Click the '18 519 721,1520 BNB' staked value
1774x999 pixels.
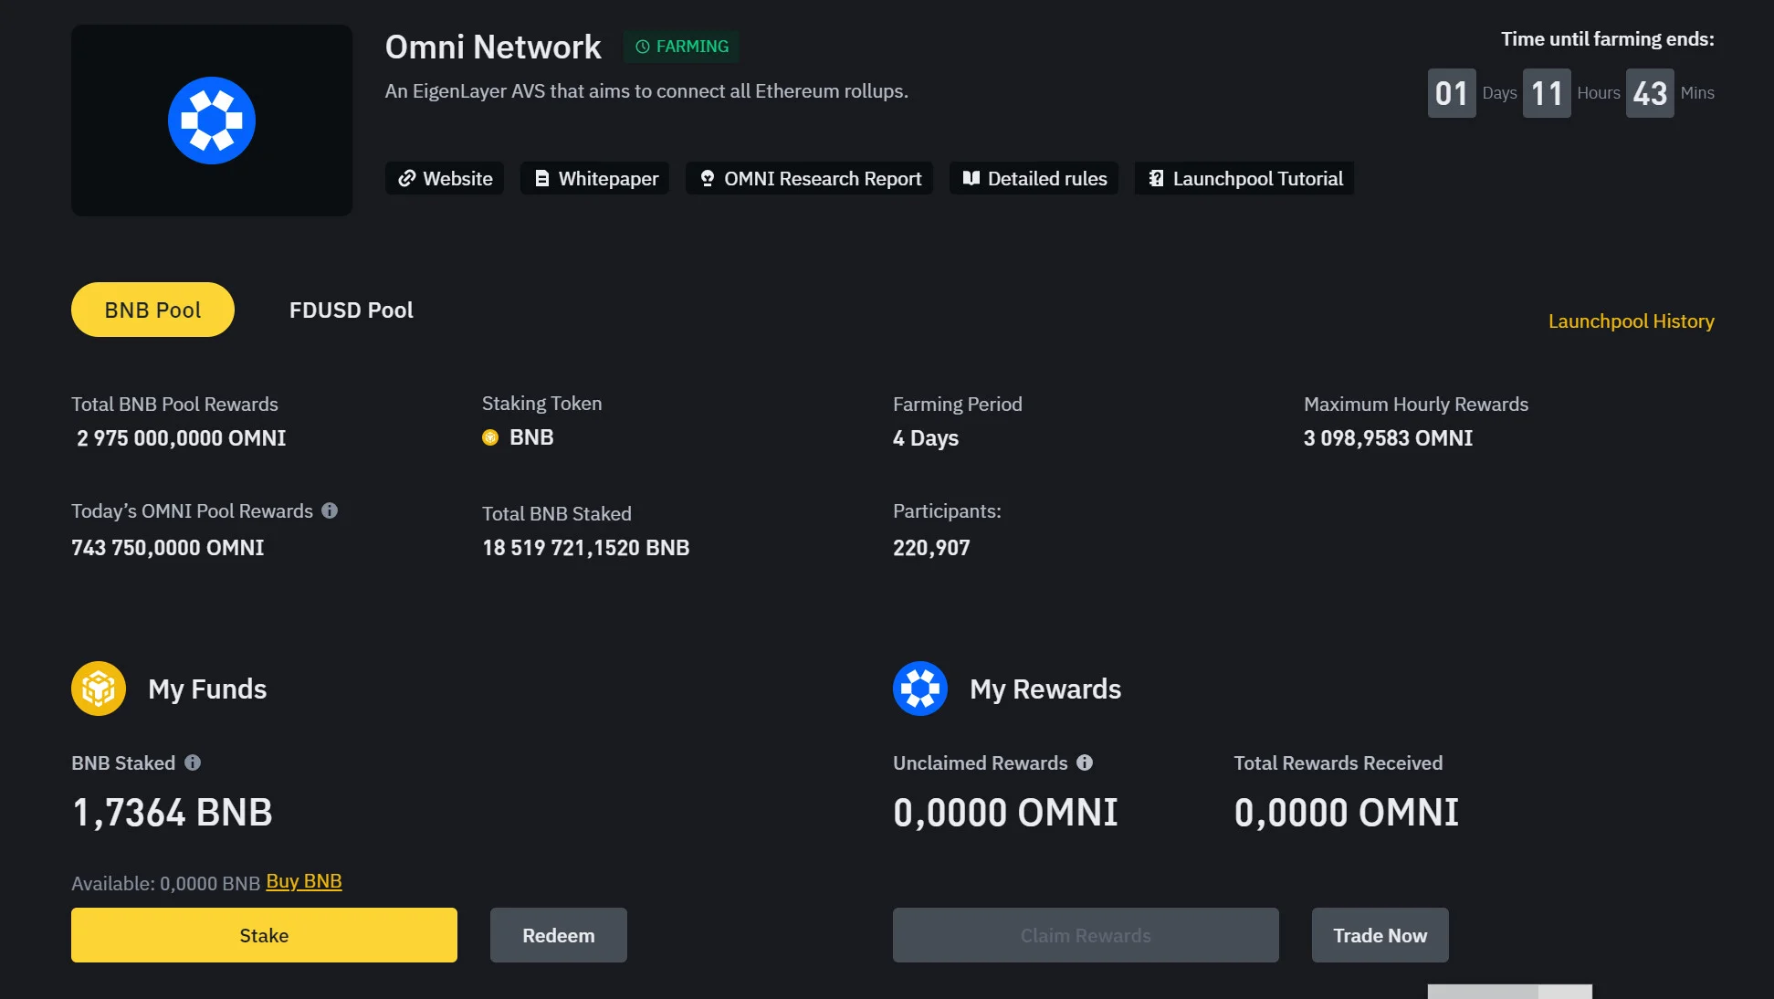click(586, 548)
